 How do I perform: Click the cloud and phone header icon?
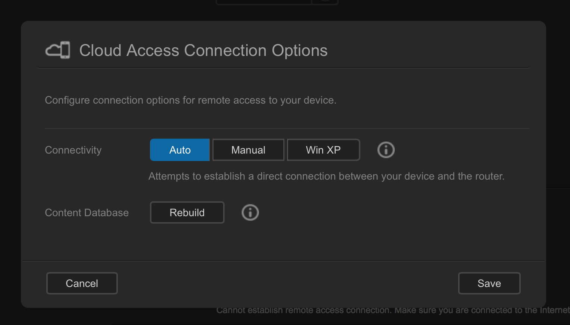(57, 50)
